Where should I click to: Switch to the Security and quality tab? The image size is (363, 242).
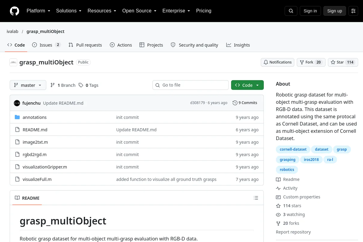point(195,45)
